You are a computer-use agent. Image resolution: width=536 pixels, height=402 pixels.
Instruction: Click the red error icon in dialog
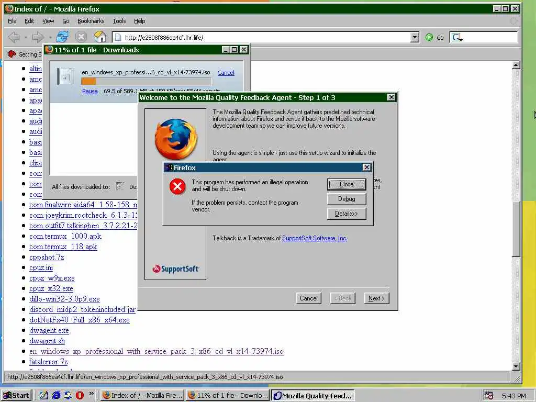(177, 186)
